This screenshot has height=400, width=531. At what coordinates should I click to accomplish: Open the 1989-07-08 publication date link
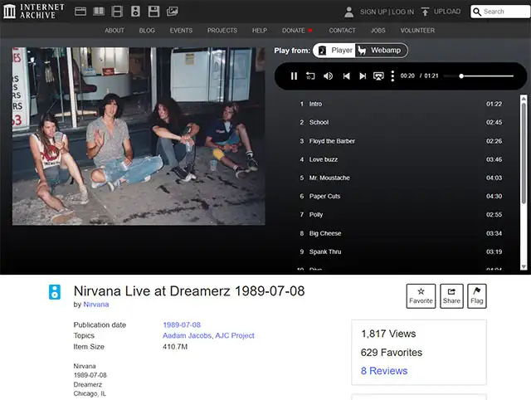point(182,324)
